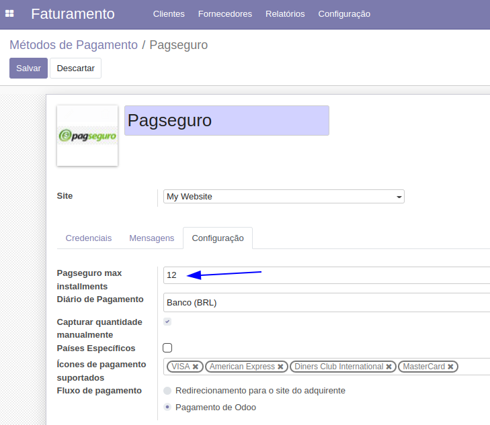This screenshot has height=425, width=490.
Task: Enable the Países Específicos checkbox
Action: tap(167, 348)
